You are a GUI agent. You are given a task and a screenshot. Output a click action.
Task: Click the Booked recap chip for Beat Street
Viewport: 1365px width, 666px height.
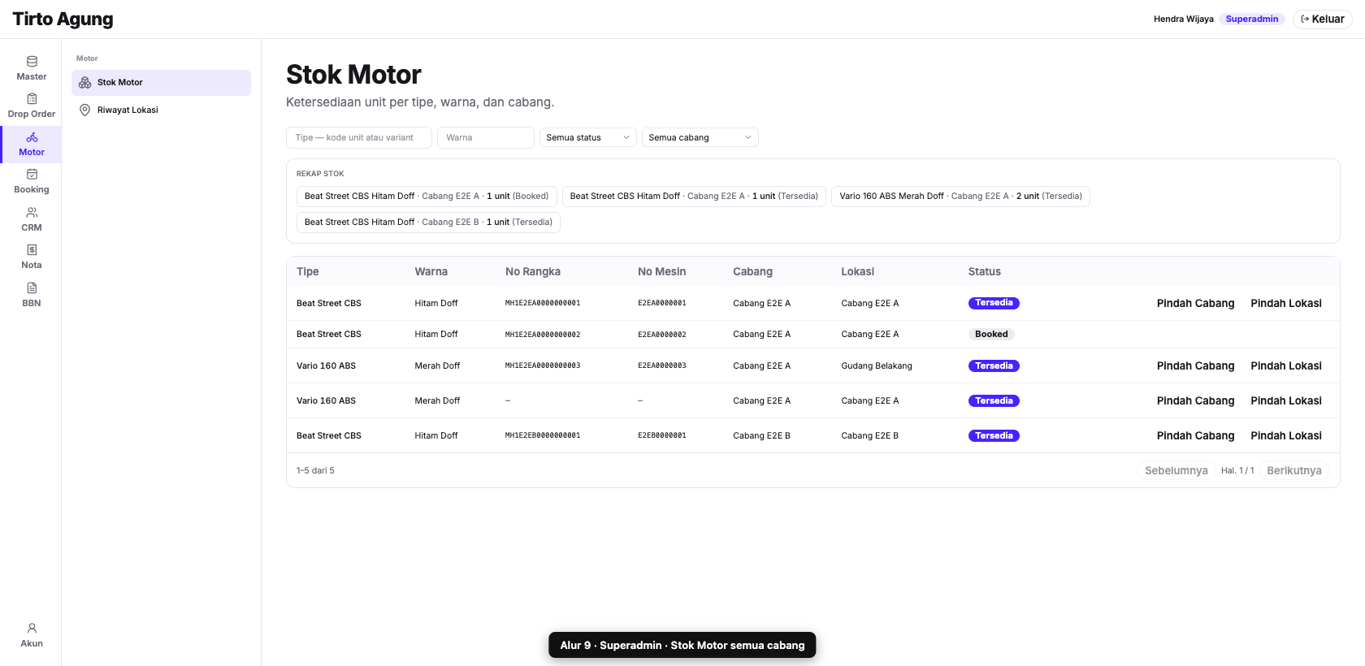pos(427,197)
